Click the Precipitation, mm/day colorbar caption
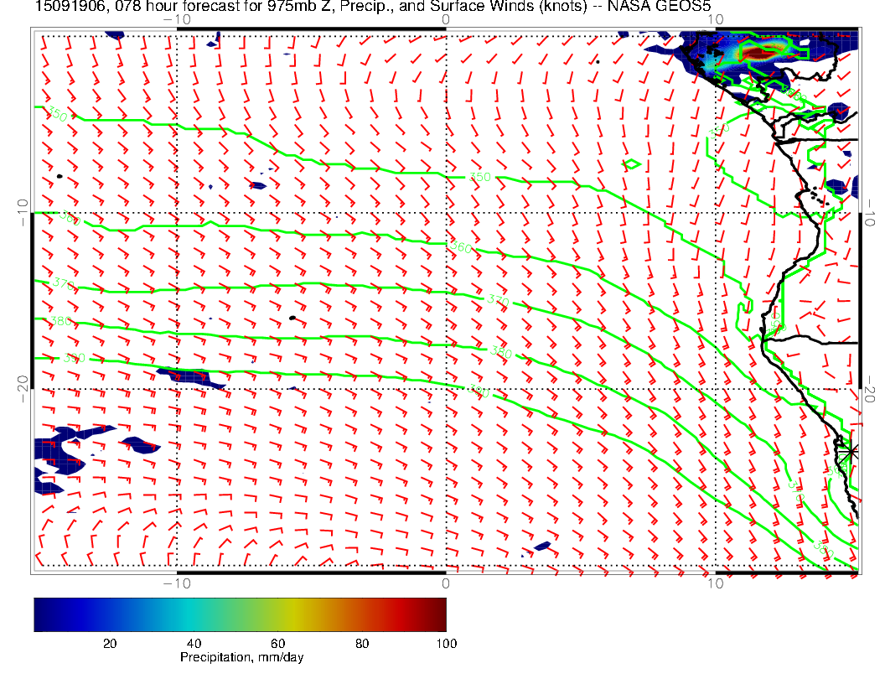885x684 pixels. [241, 657]
